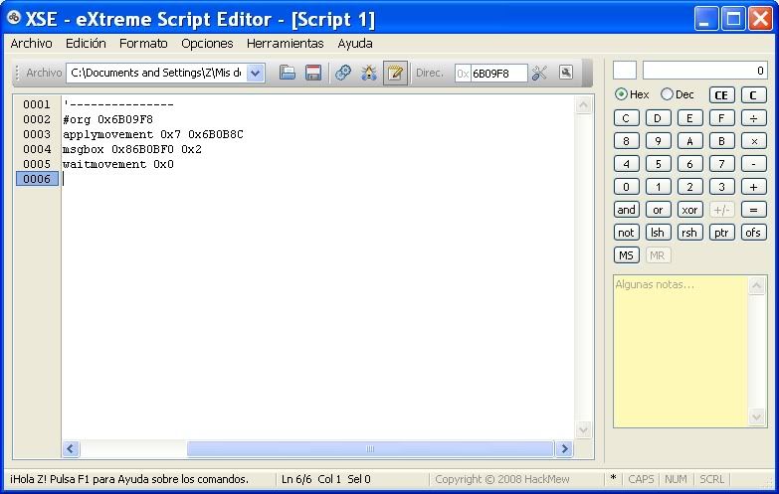Click the equals button
The height and width of the screenshot is (494, 779).
tap(753, 210)
